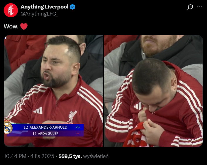Click the red heart emoji
The image size is (207, 165).
coord(24,26)
